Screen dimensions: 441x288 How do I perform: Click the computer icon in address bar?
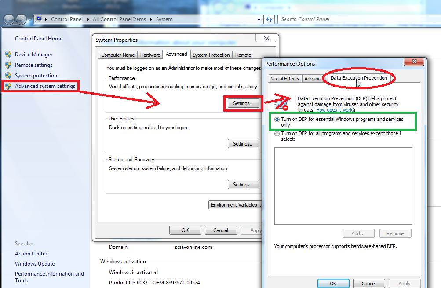coord(39,19)
